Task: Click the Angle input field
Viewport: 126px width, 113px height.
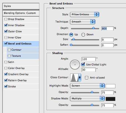Action: 89,59
